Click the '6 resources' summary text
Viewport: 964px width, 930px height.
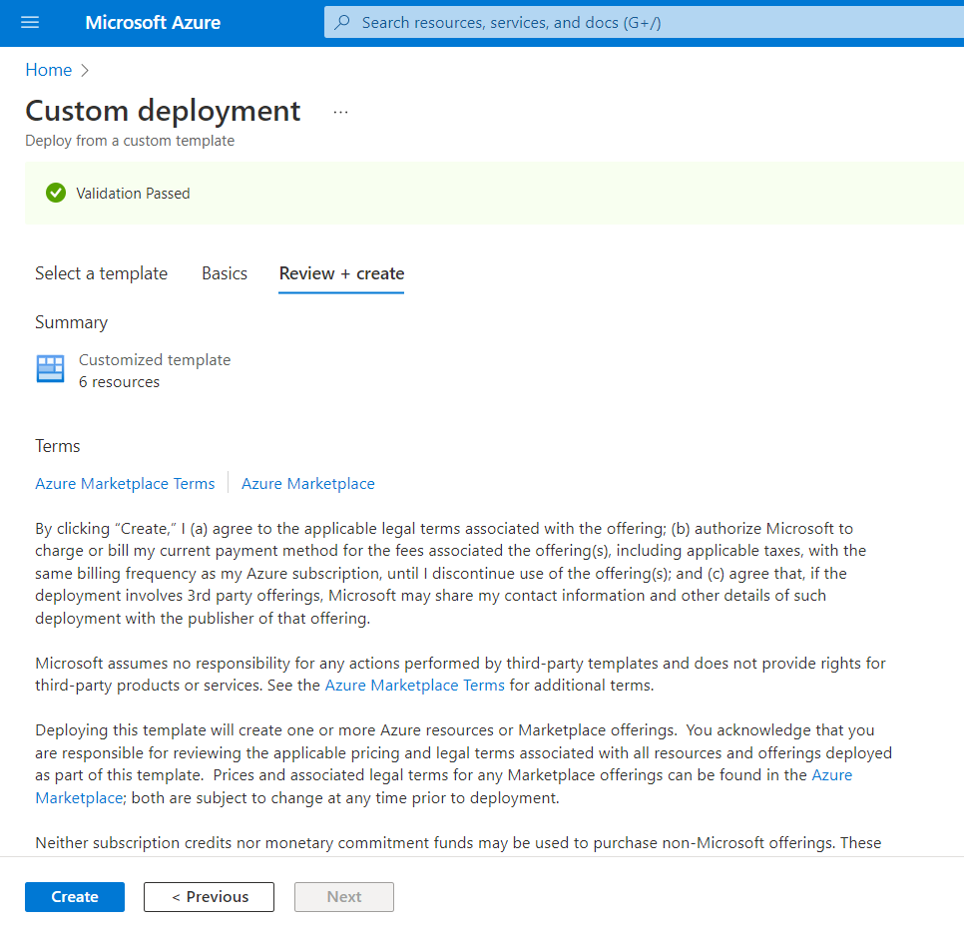pyautogui.click(x=119, y=382)
